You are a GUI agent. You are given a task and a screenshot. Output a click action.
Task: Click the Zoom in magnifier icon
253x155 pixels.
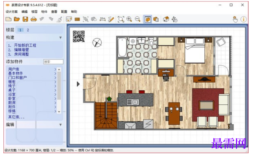coord(129,19)
